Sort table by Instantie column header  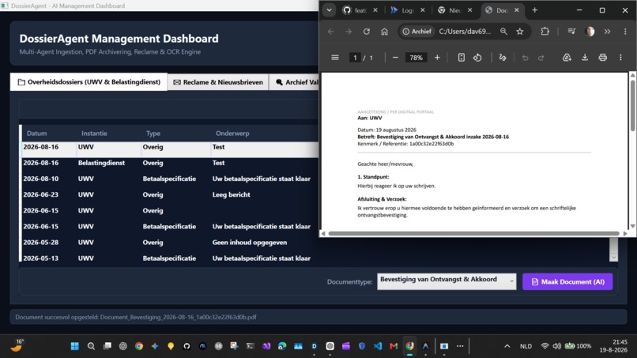tap(94, 134)
